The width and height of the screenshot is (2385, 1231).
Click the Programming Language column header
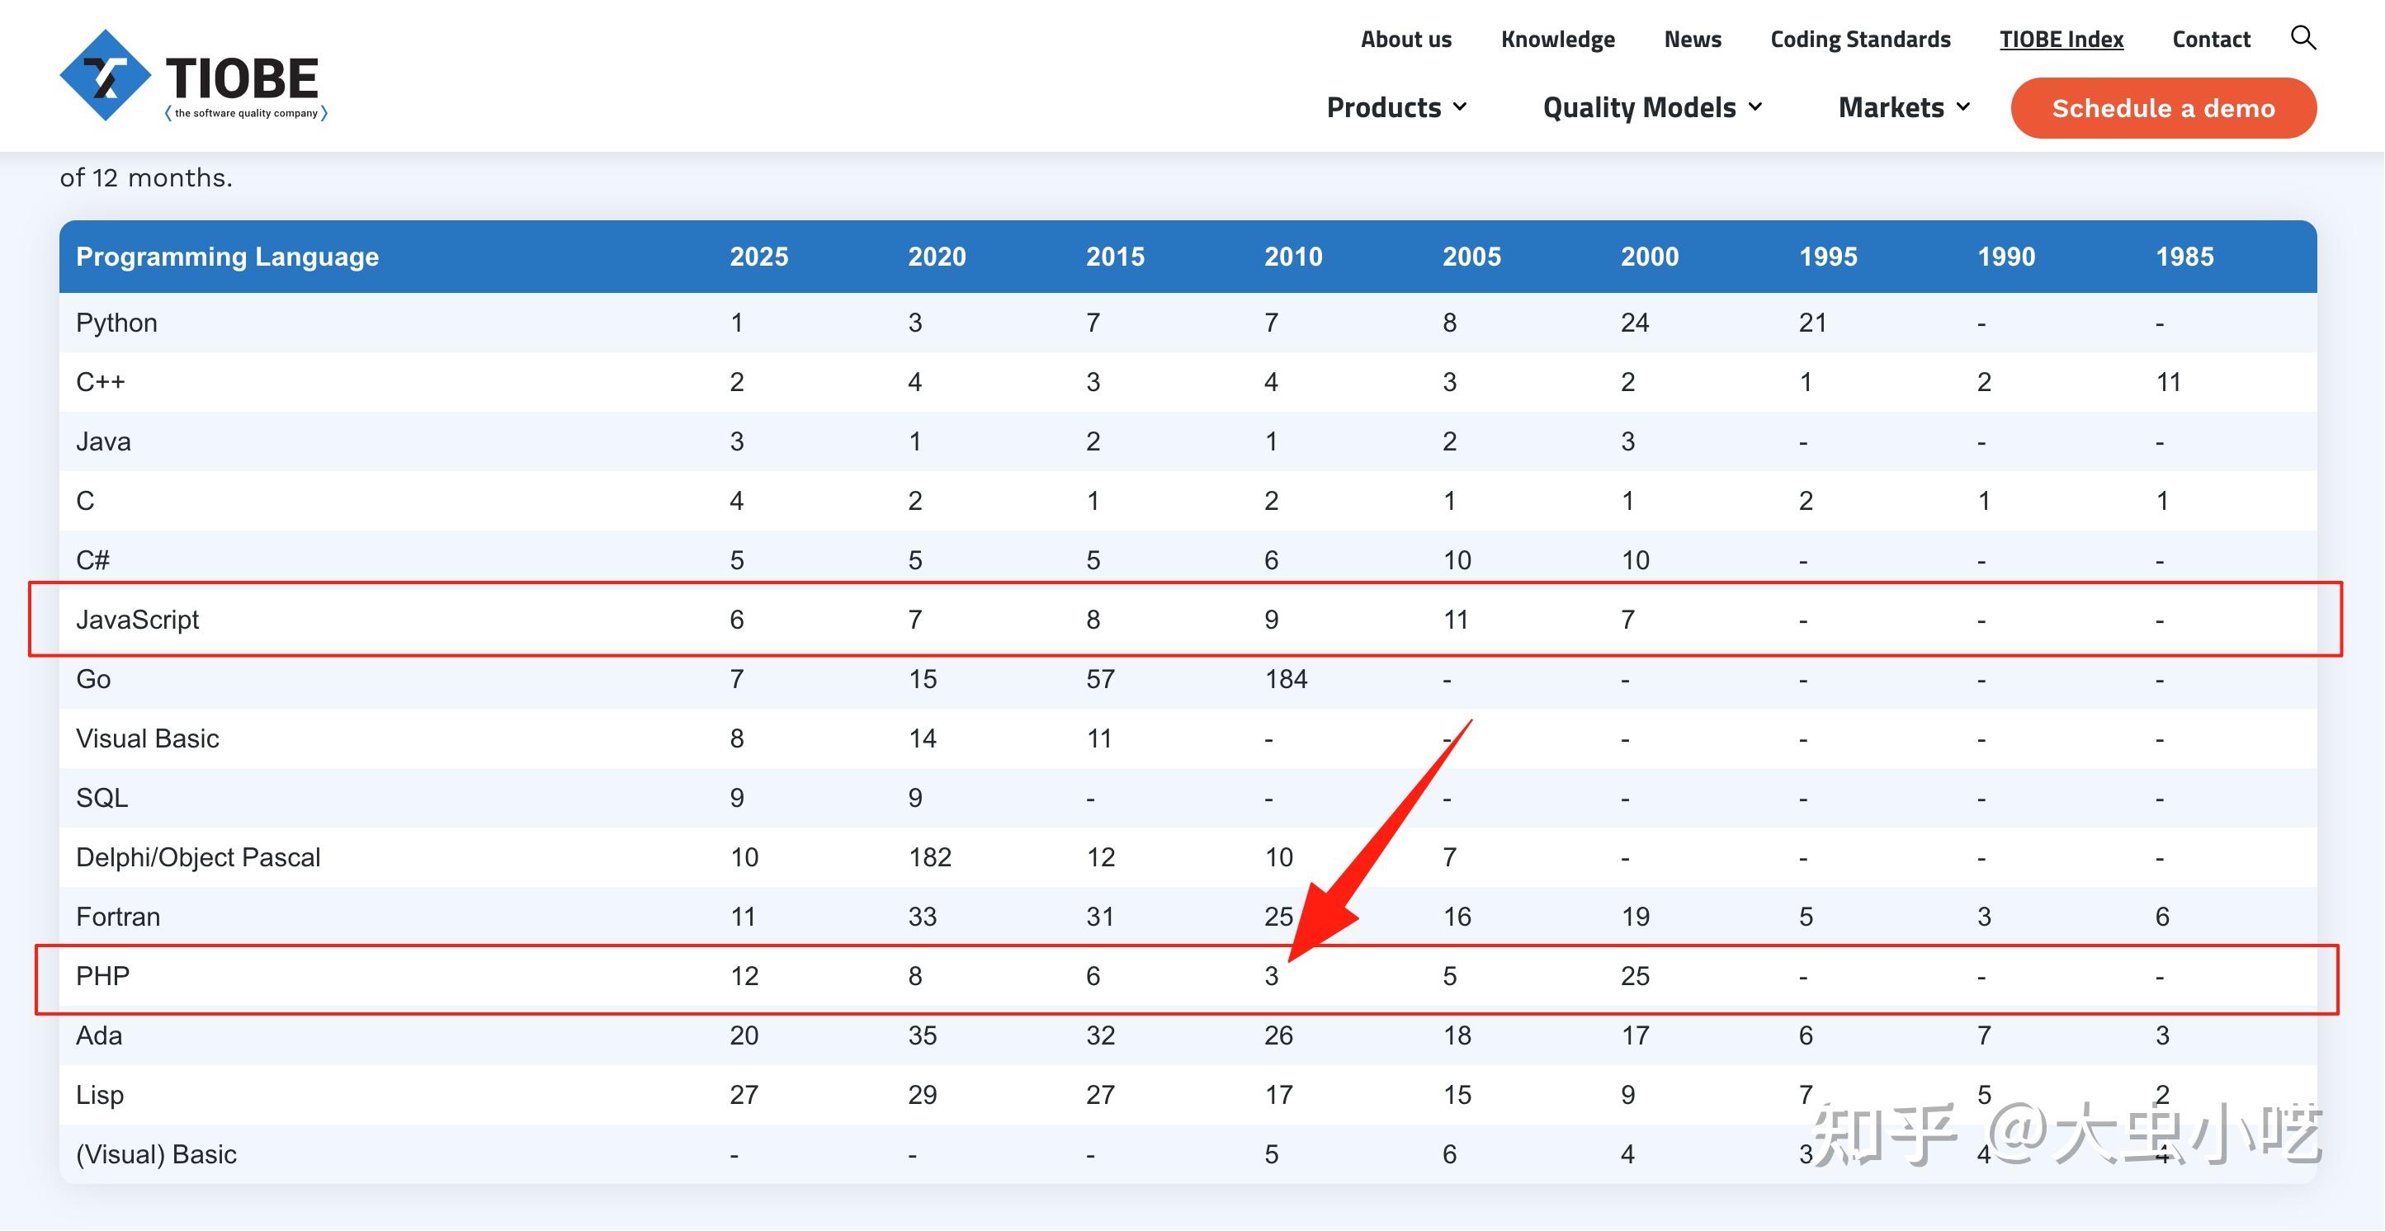(227, 257)
